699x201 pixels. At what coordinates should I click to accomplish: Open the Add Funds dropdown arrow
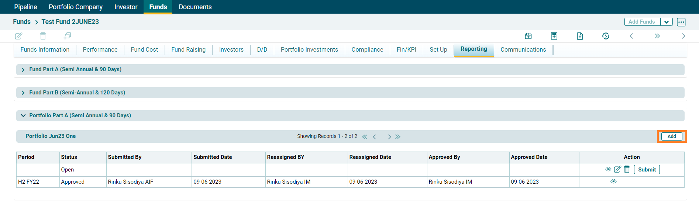[x=666, y=22]
